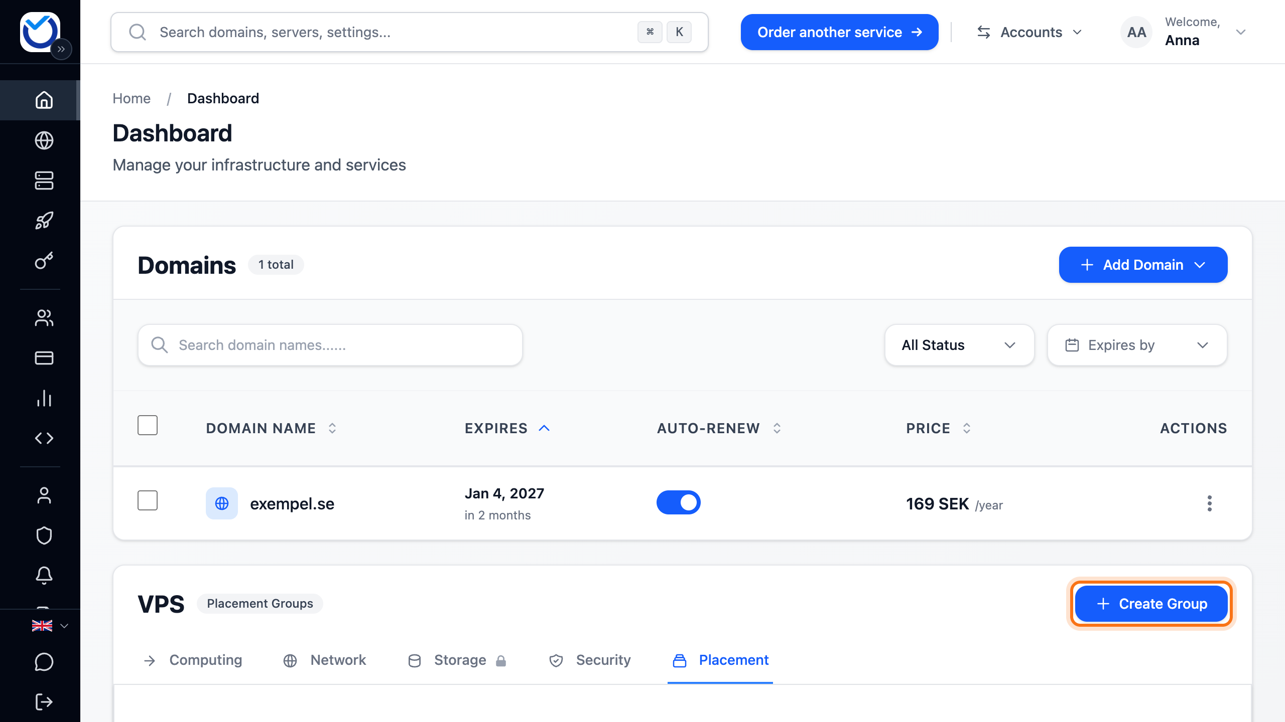This screenshot has width=1285, height=722.
Task: Expand sidebar with double-chevron button
Action: 61,49
